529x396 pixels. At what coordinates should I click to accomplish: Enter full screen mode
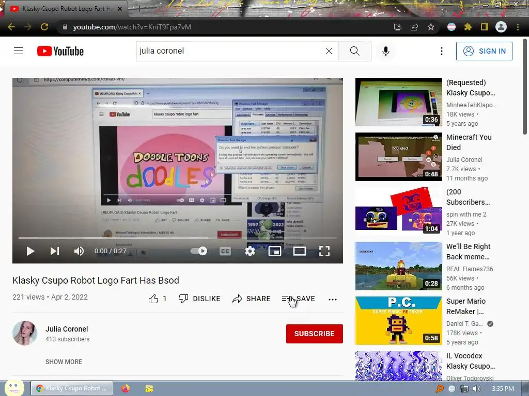[x=324, y=251]
